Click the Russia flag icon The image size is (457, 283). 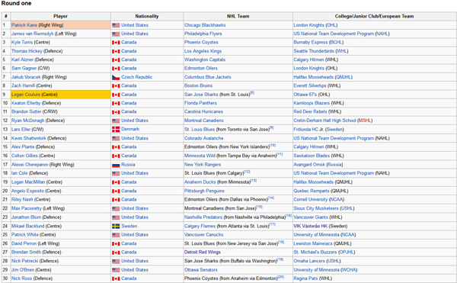click(x=116, y=165)
